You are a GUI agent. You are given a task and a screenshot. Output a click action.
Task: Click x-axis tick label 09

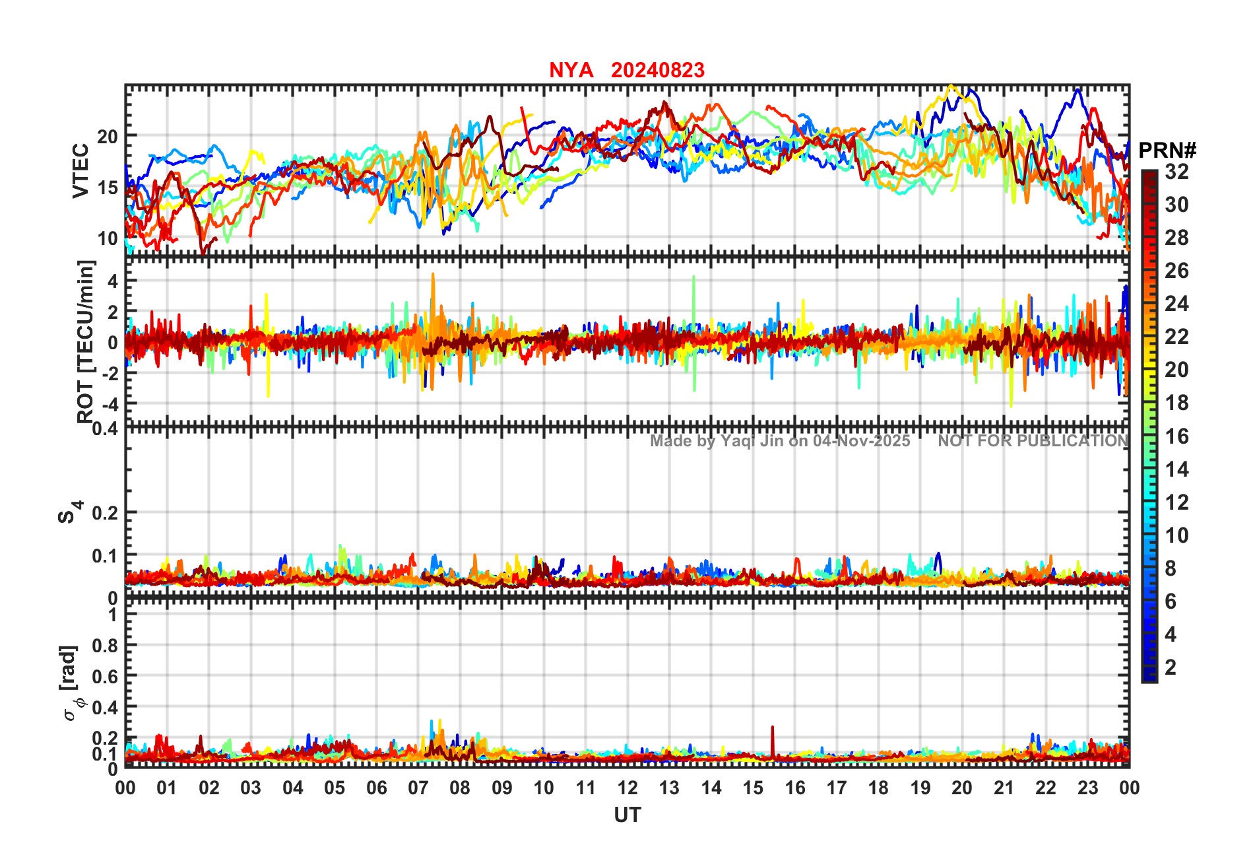click(x=502, y=788)
